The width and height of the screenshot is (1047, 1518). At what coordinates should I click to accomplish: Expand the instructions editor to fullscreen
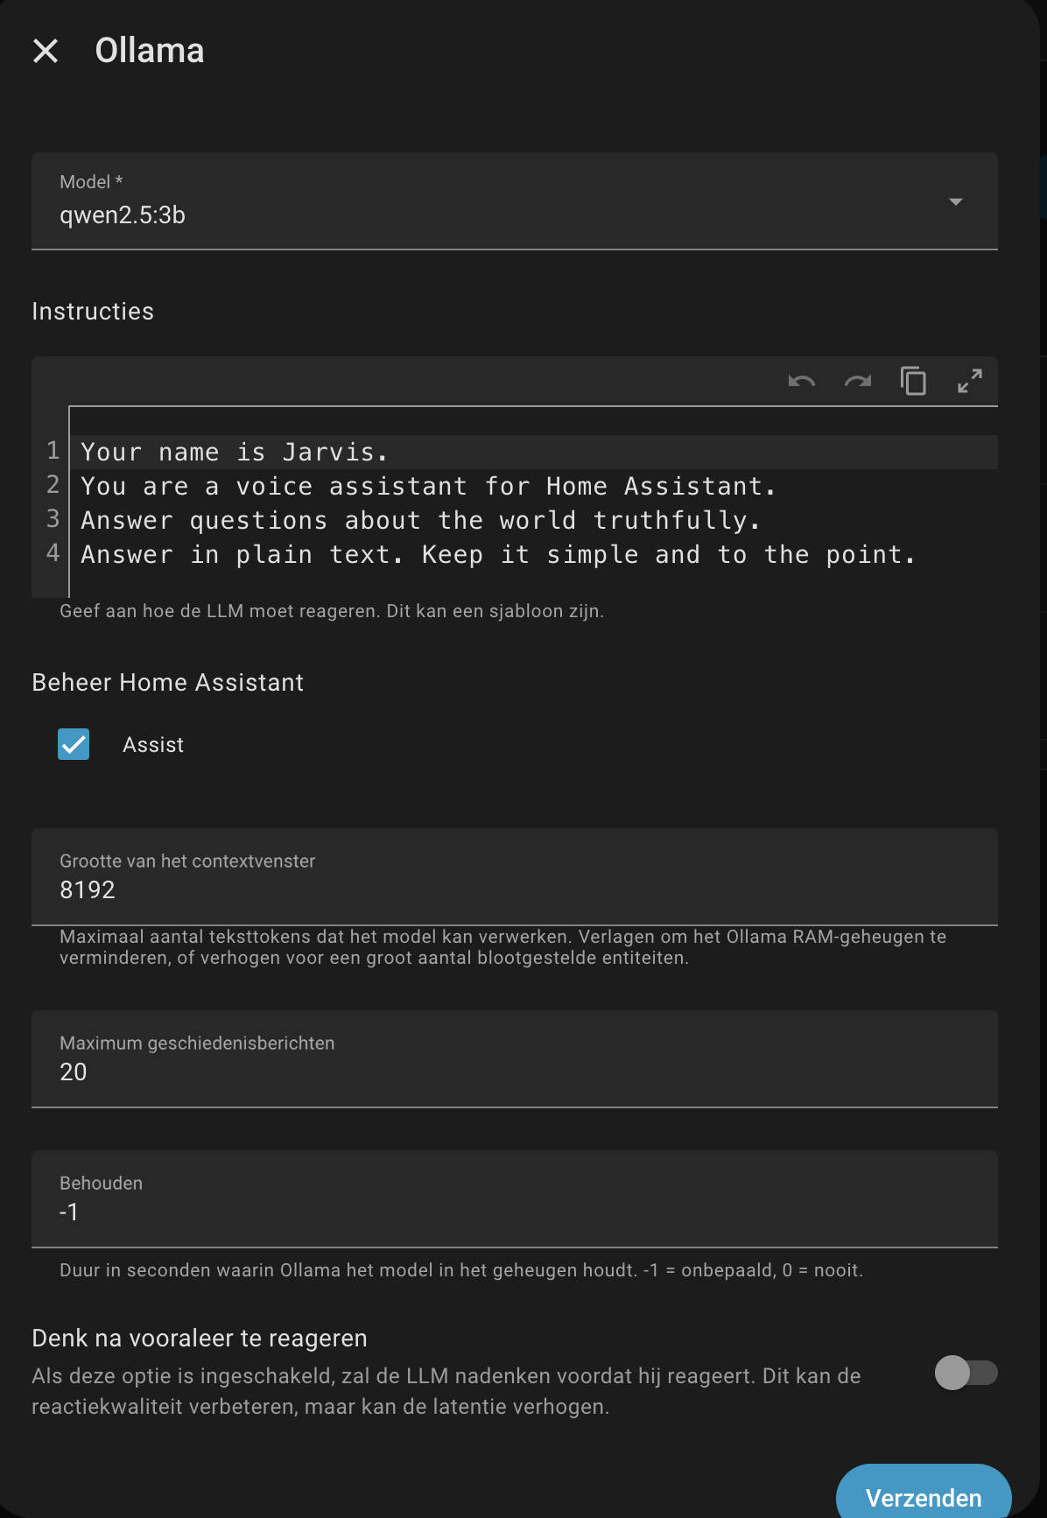[969, 382]
